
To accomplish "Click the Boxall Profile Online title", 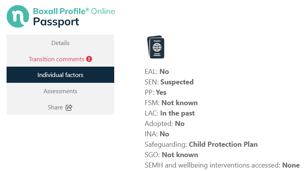I will click(x=74, y=11).
